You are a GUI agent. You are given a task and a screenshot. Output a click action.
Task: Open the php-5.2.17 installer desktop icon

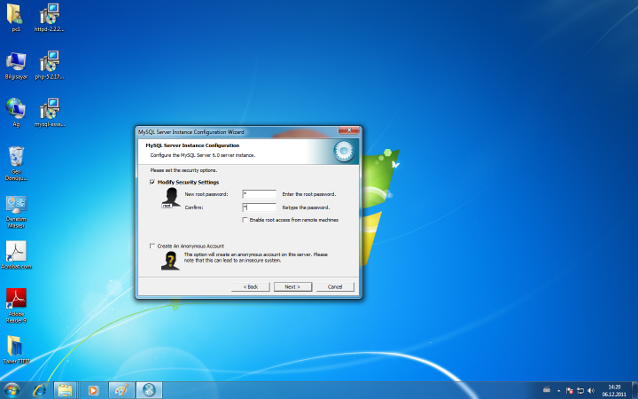click(50, 63)
